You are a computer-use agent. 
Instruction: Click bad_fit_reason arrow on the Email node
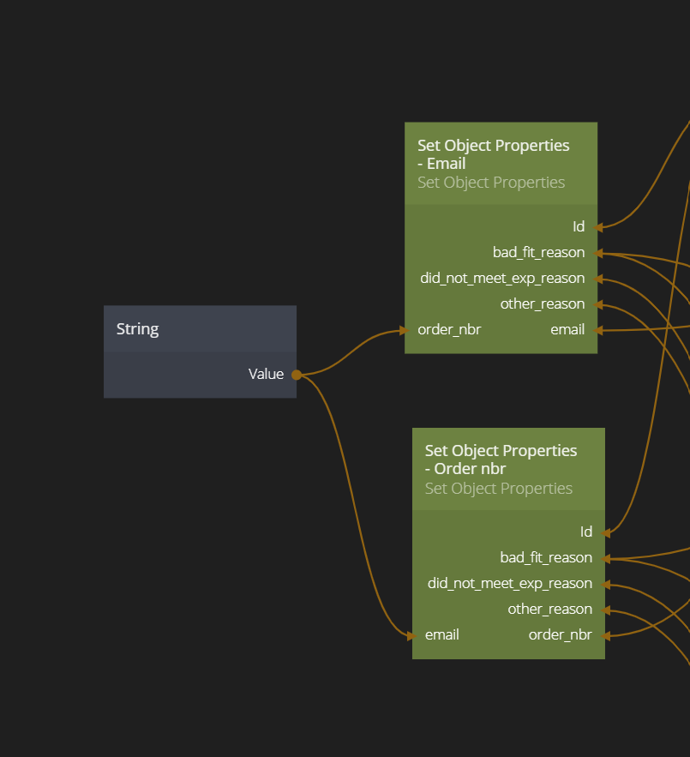click(x=599, y=253)
